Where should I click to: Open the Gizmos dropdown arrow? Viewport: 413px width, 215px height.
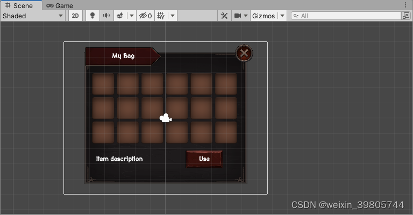(x=282, y=16)
